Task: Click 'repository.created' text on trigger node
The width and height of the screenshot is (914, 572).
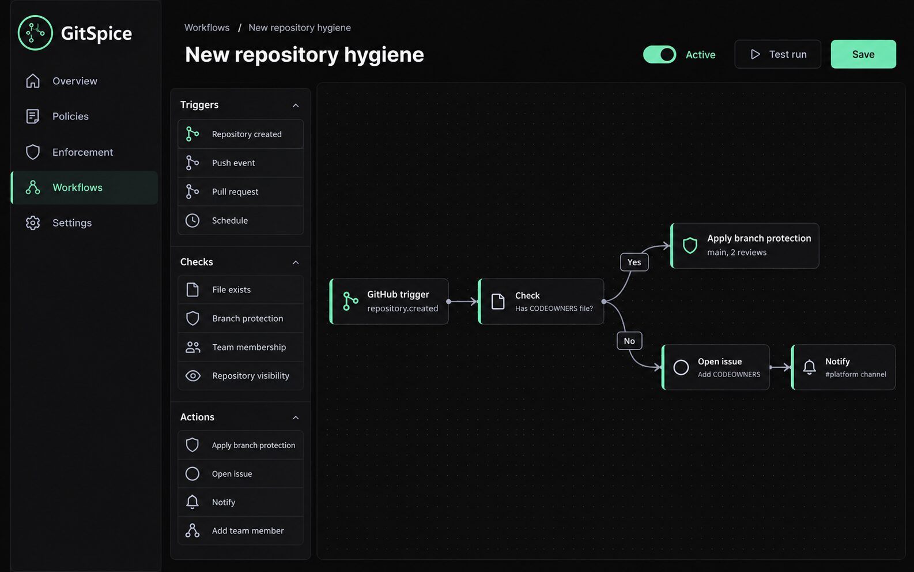Action: pyautogui.click(x=402, y=308)
